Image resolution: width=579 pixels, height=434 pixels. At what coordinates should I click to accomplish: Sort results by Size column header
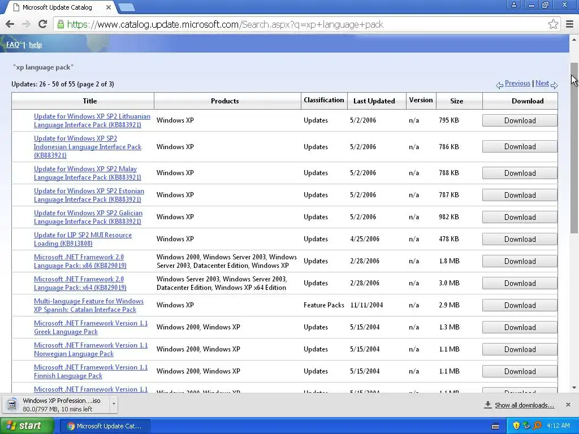tap(456, 101)
